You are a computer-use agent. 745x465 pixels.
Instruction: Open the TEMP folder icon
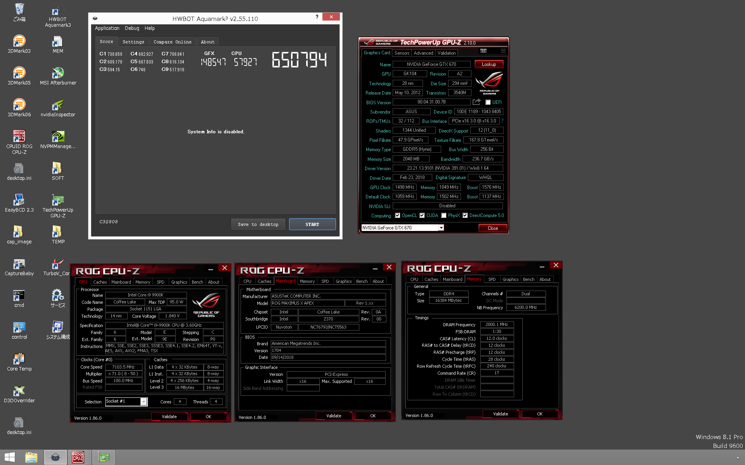point(58,234)
